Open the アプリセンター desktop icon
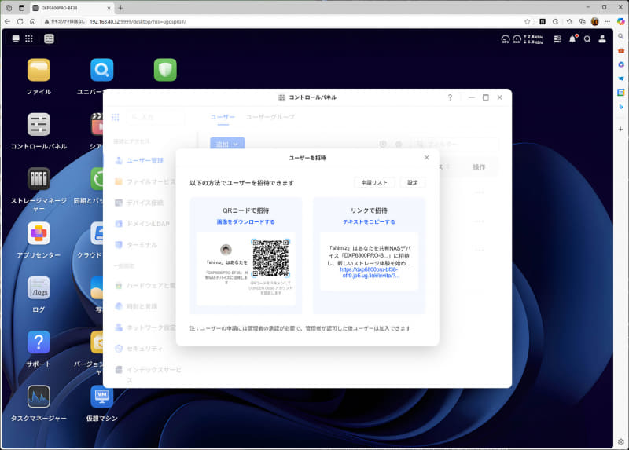Screen dimensions: 629x450 click(39, 233)
